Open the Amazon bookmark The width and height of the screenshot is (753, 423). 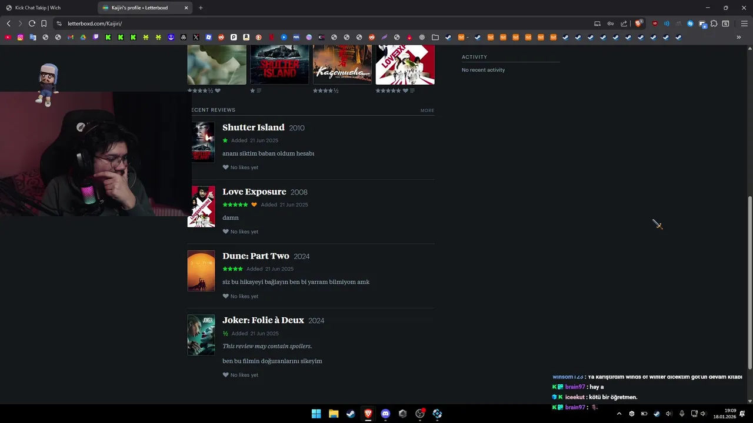tap(246, 37)
